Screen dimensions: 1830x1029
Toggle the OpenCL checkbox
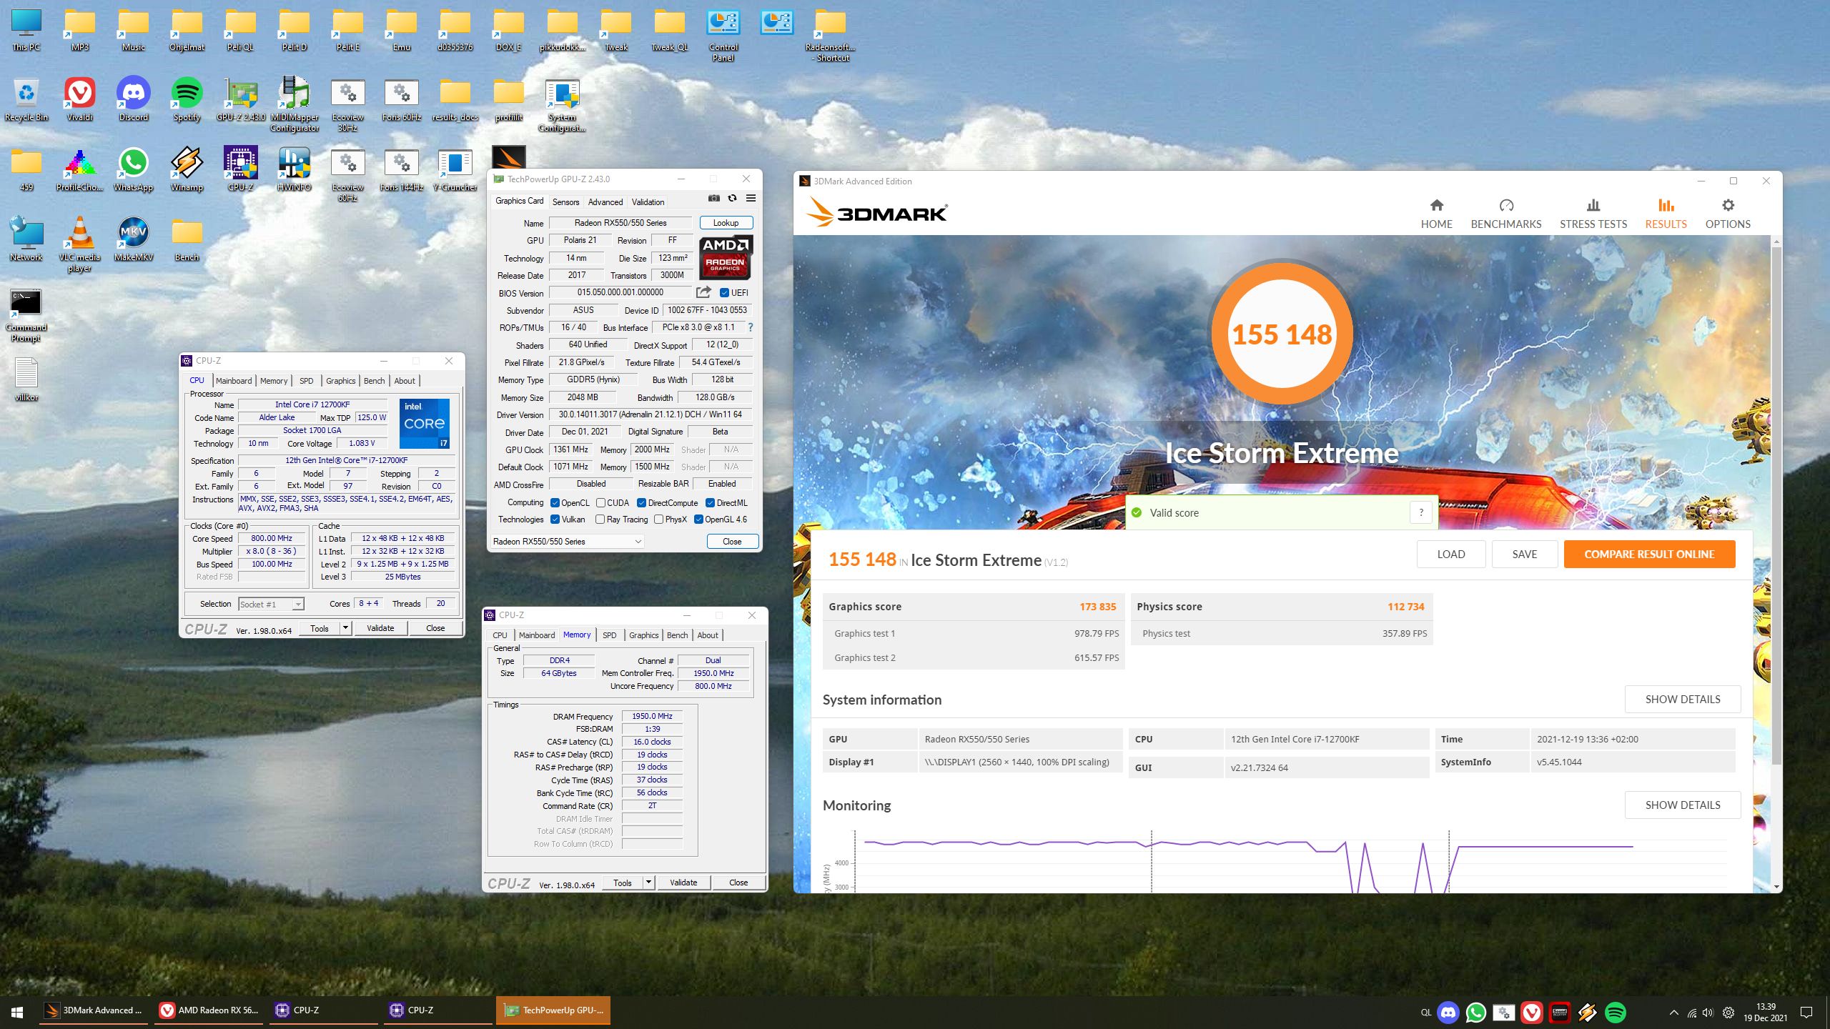[x=555, y=503]
